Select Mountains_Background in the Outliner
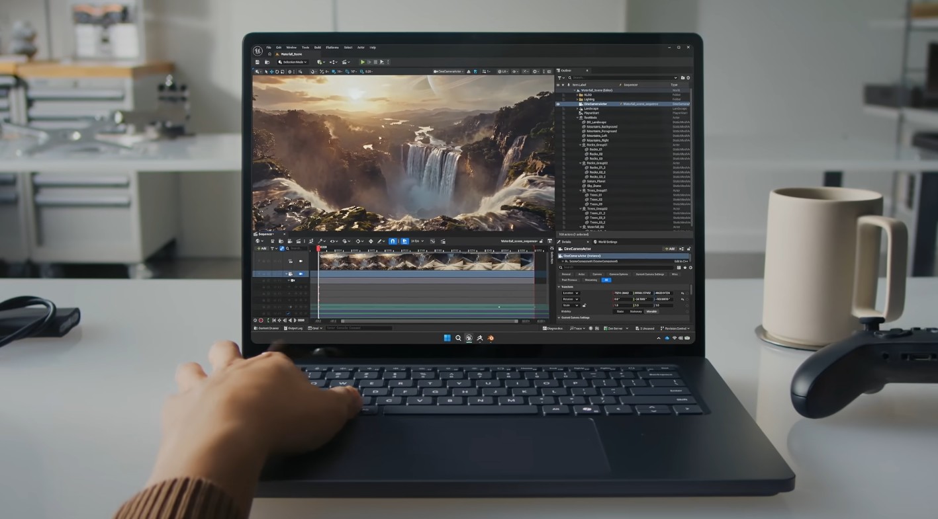 click(x=602, y=126)
